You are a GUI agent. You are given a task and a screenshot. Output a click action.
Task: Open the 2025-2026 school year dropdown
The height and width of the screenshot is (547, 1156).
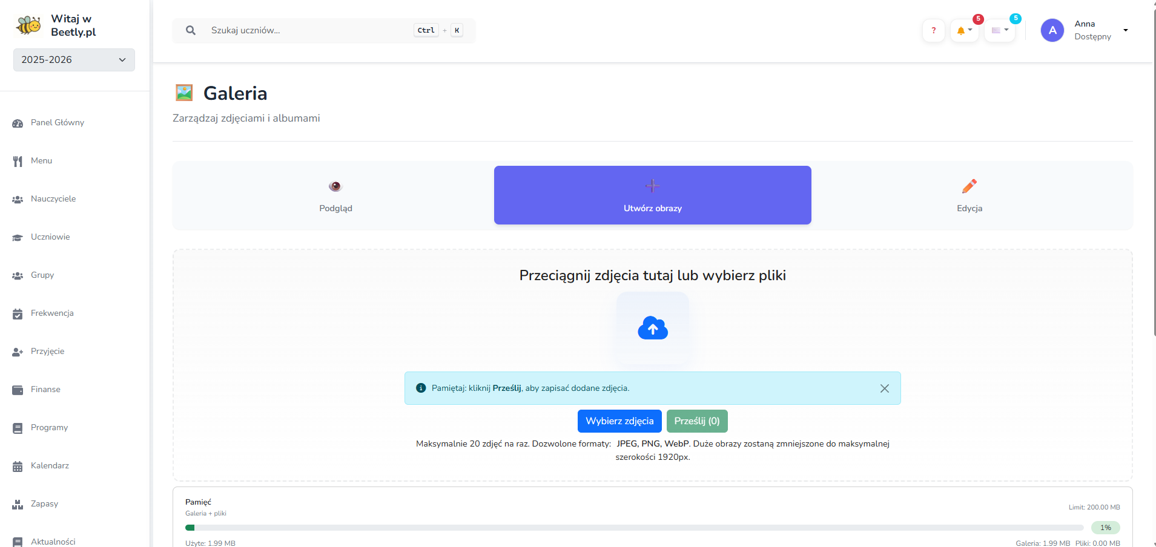point(73,59)
